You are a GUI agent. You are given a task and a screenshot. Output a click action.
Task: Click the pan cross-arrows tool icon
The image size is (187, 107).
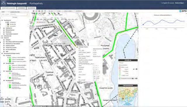coord(42,11)
